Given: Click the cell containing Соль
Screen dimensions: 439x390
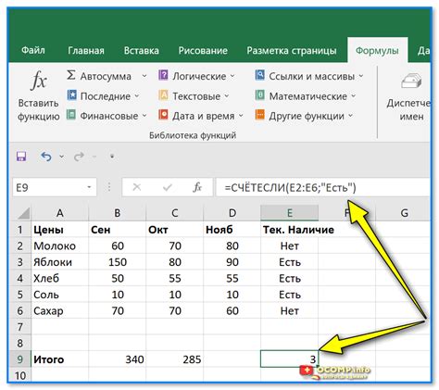Looking at the screenshot, I should [x=59, y=295].
